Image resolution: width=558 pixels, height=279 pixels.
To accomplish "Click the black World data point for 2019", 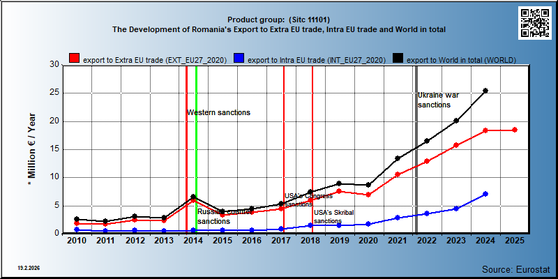I will (x=339, y=183).
